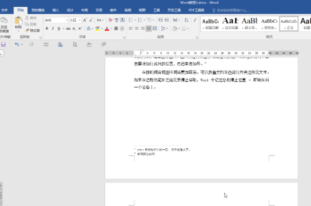Toggle show paragraph marks
311x206 pixels.
195,20
